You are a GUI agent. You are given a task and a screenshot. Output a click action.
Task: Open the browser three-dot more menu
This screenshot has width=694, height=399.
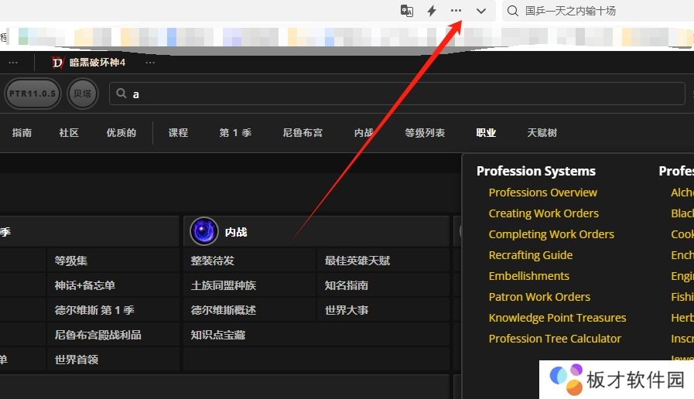(x=456, y=11)
